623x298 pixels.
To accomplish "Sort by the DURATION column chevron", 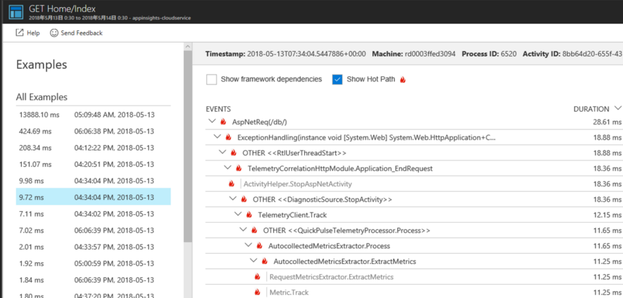I will (x=618, y=109).
